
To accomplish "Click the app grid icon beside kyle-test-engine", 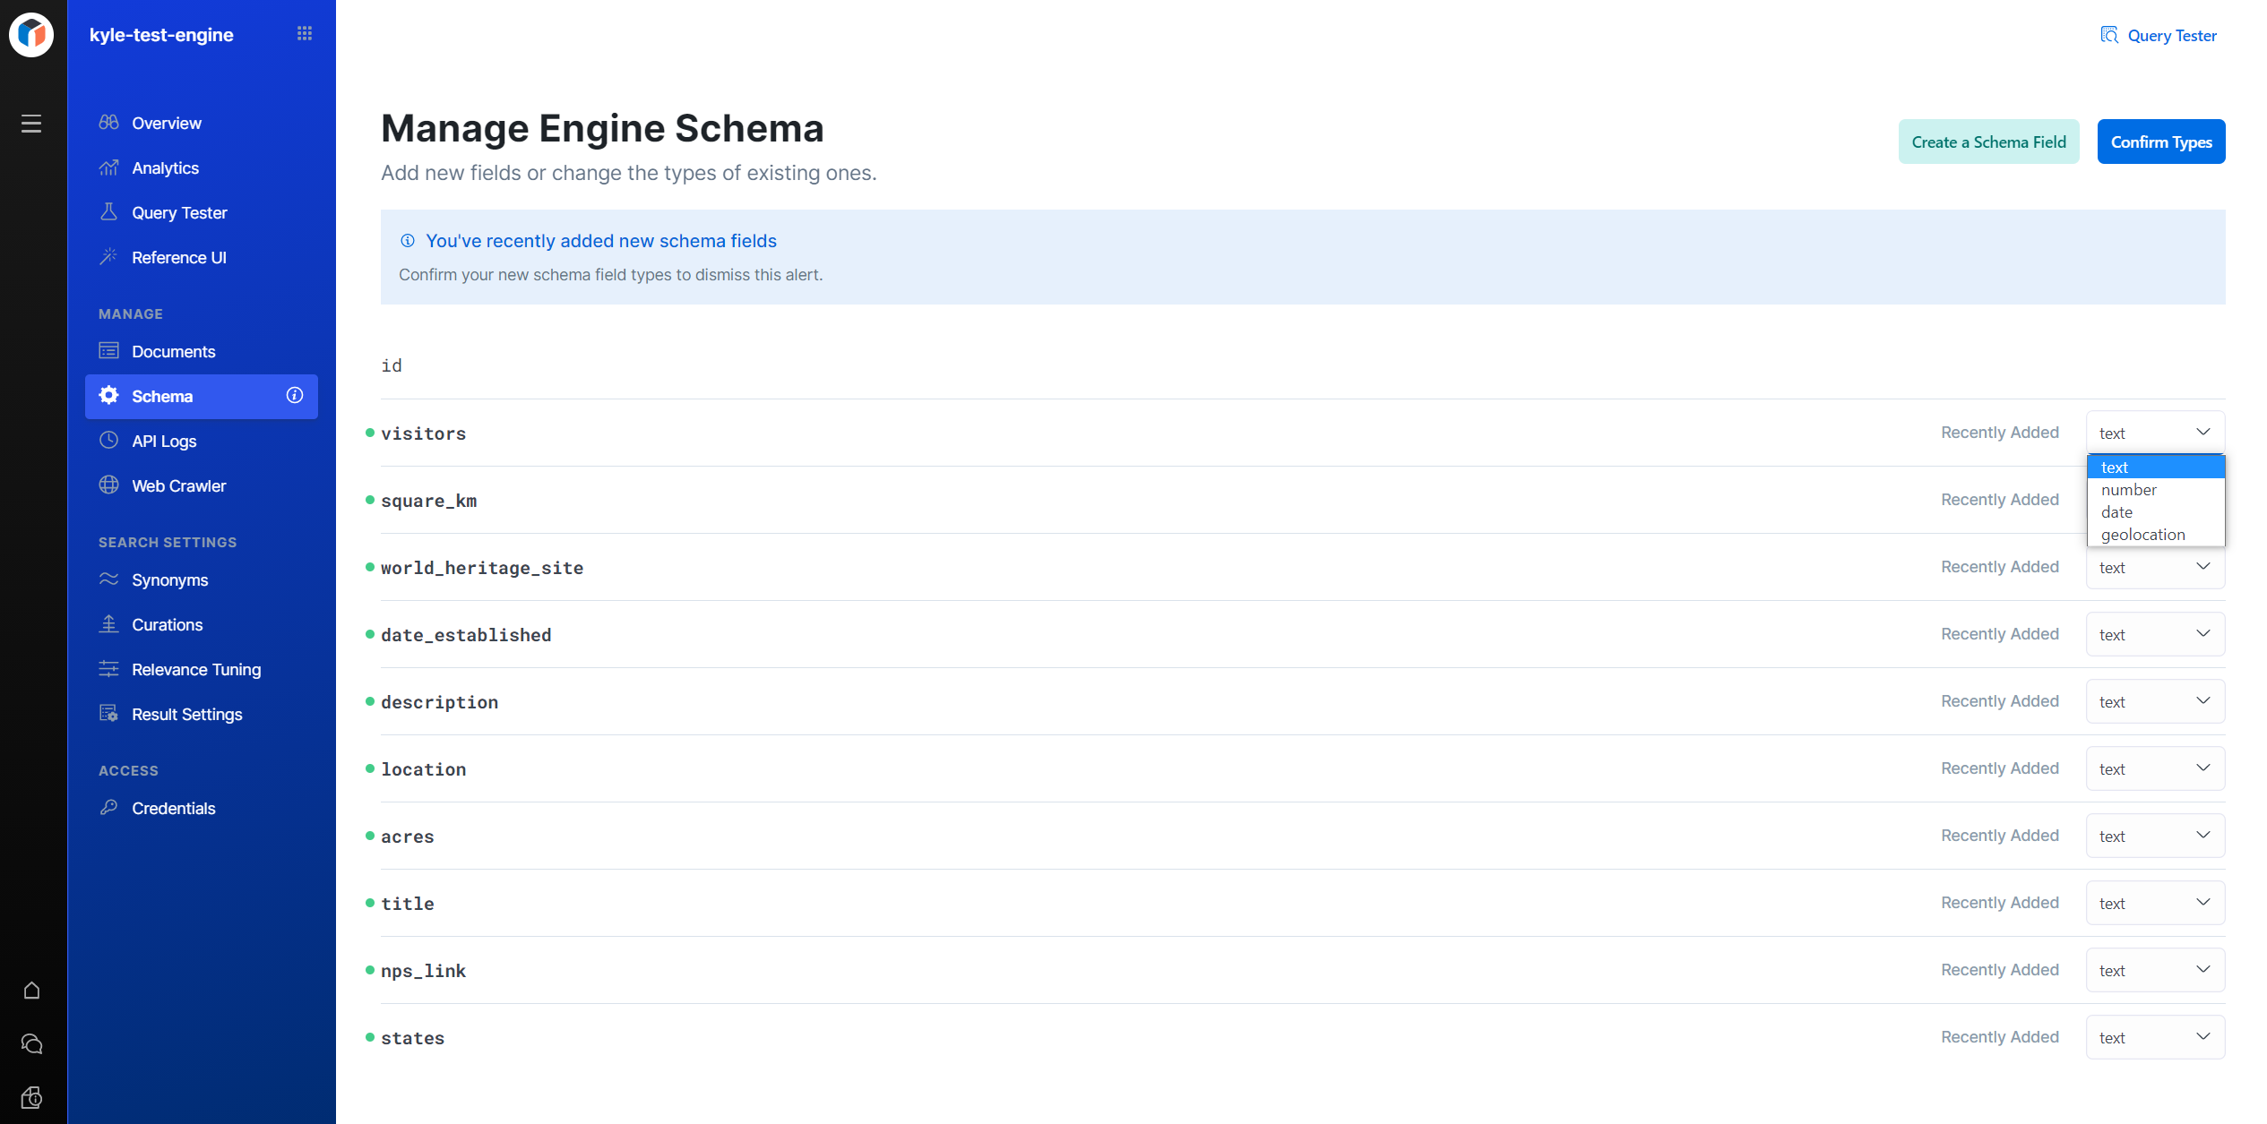I will (305, 34).
